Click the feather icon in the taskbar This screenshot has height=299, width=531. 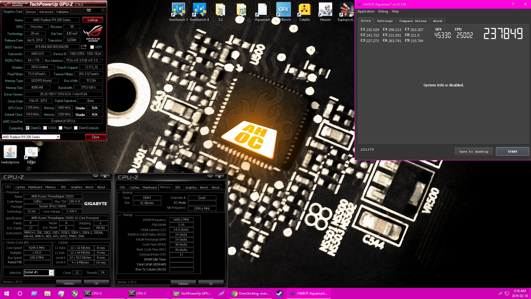(221, 293)
